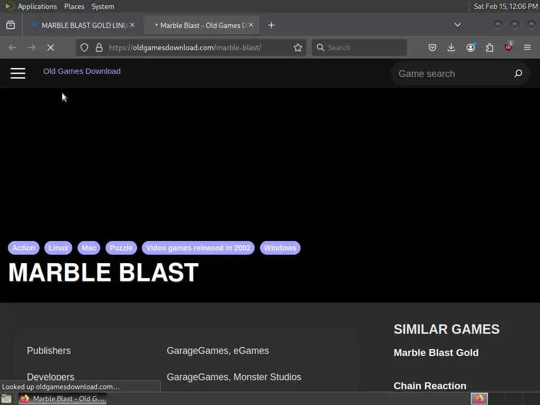Select the Mac tag
This screenshot has height=405, width=540.
(x=89, y=248)
